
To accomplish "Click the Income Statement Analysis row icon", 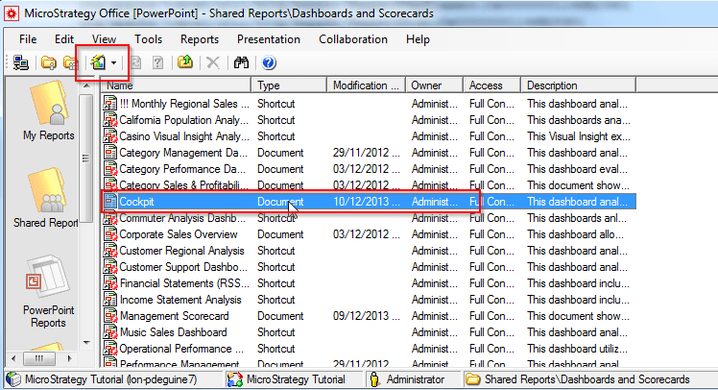I will point(109,300).
